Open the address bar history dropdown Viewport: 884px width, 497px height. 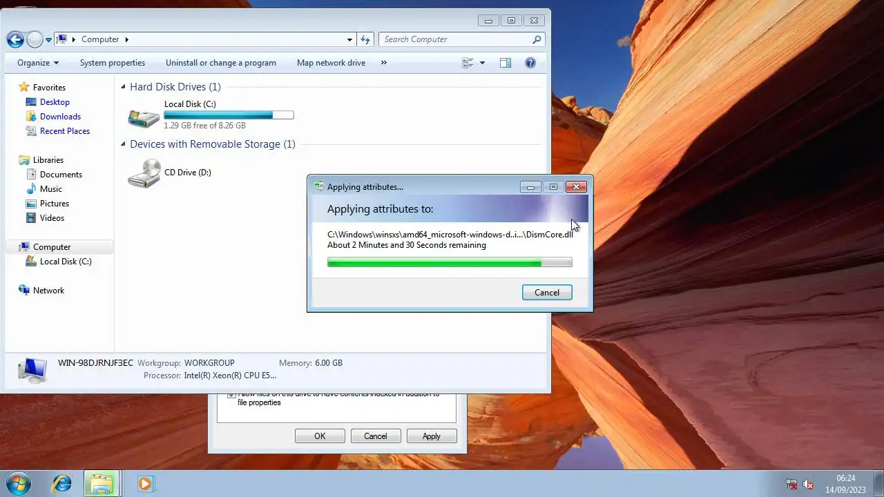pyautogui.click(x=350, y=39)
